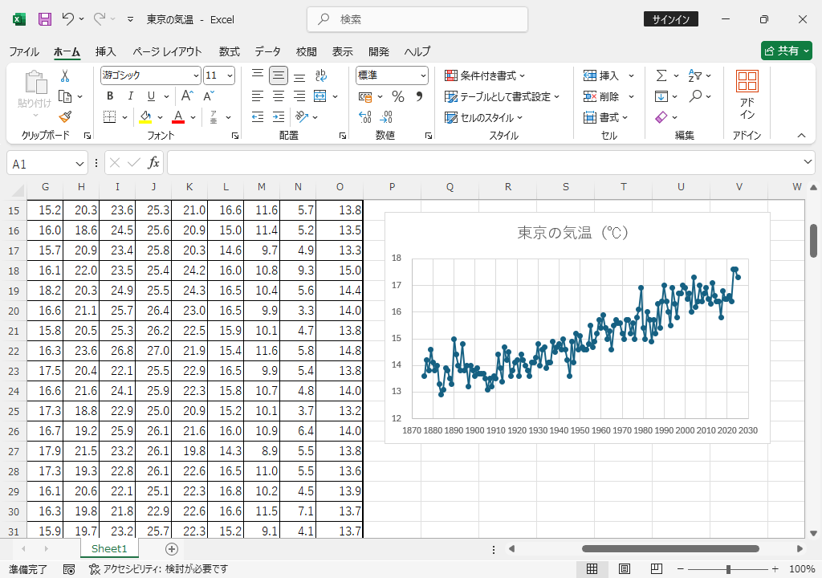Decrease decimal places
The width and height of the screenshot is (822, 578).
click(386, 117)
